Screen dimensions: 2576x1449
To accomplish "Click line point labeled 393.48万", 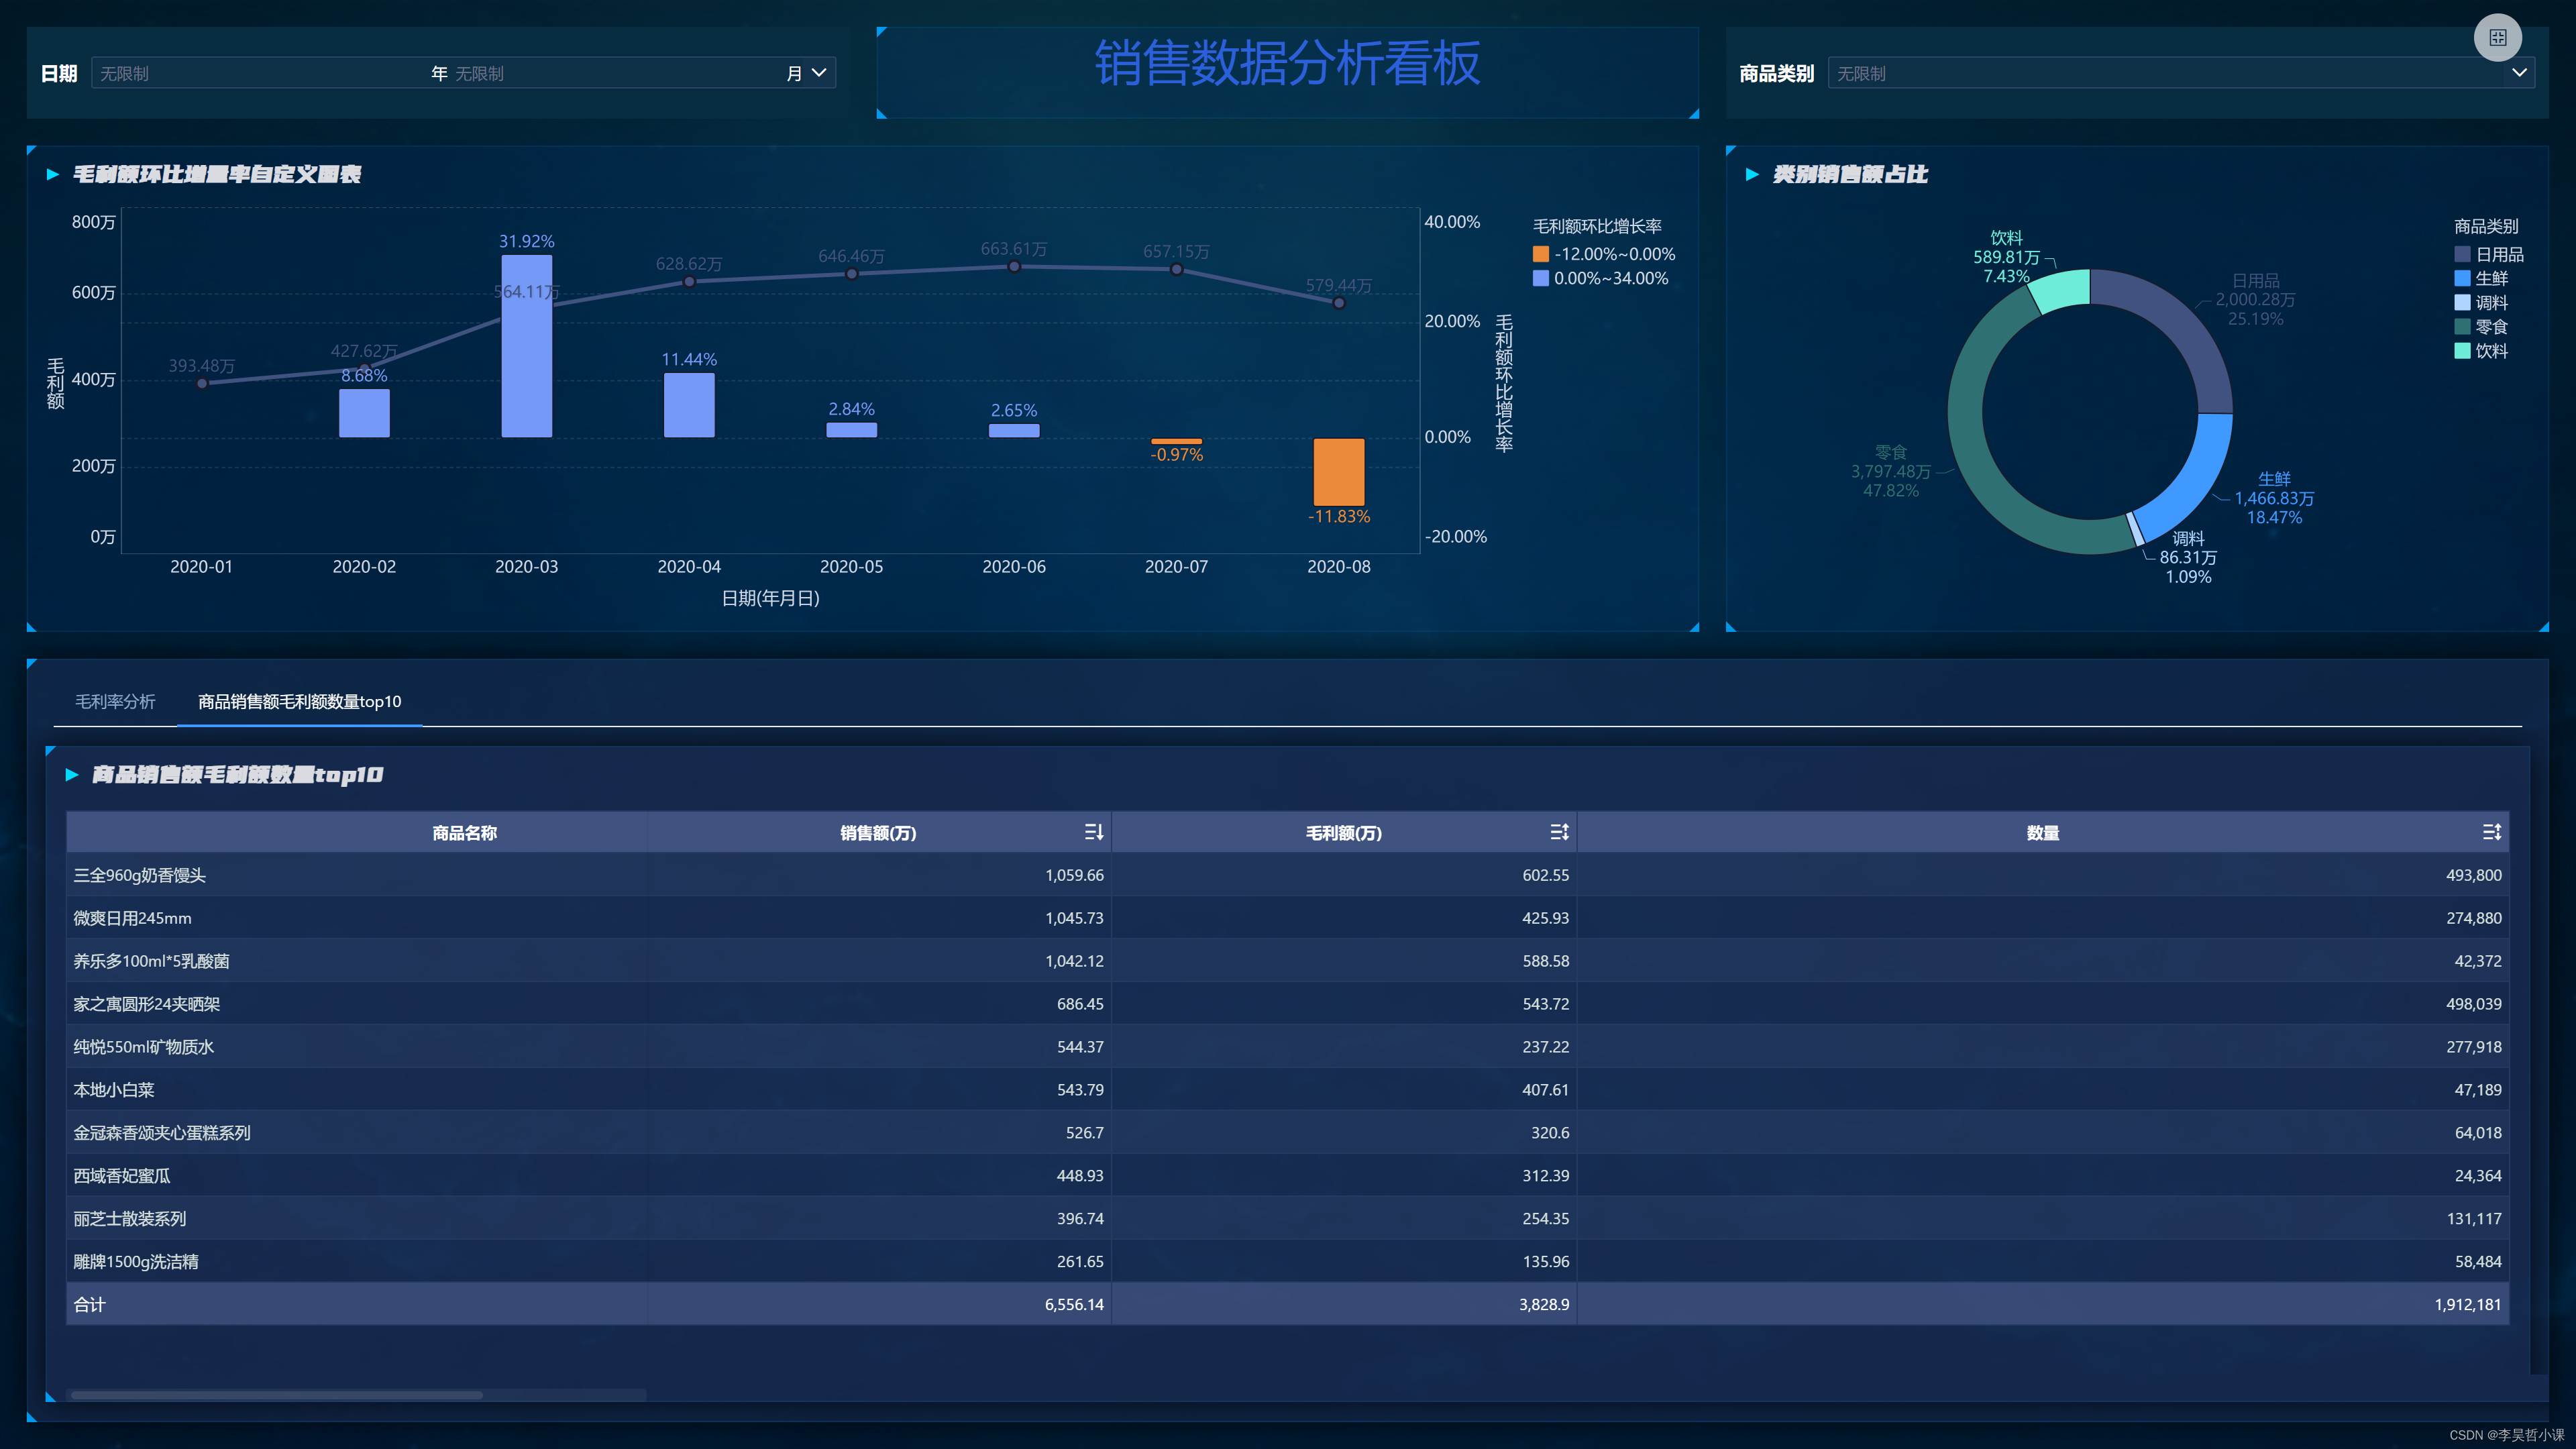I will pyautogui.click(x=202, y=383).
